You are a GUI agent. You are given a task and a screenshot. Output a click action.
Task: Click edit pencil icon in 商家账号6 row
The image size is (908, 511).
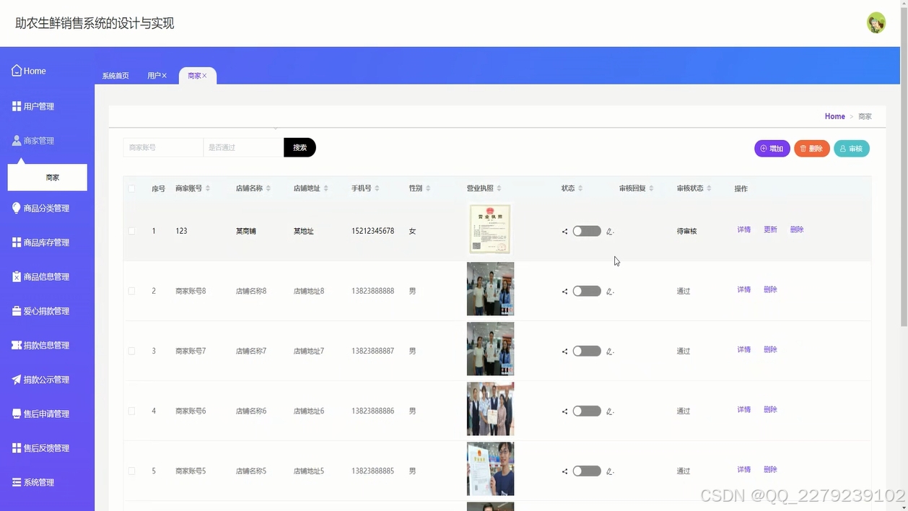[610, 411]
